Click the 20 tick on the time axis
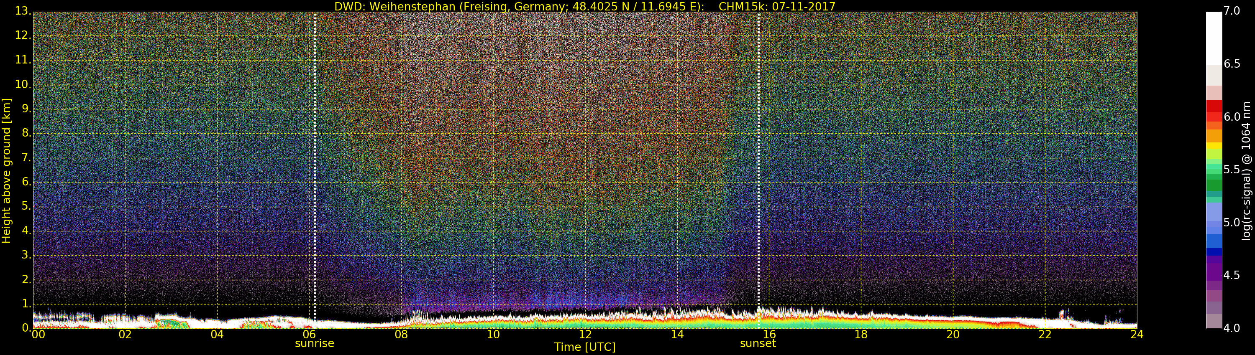 click(953, 335)
